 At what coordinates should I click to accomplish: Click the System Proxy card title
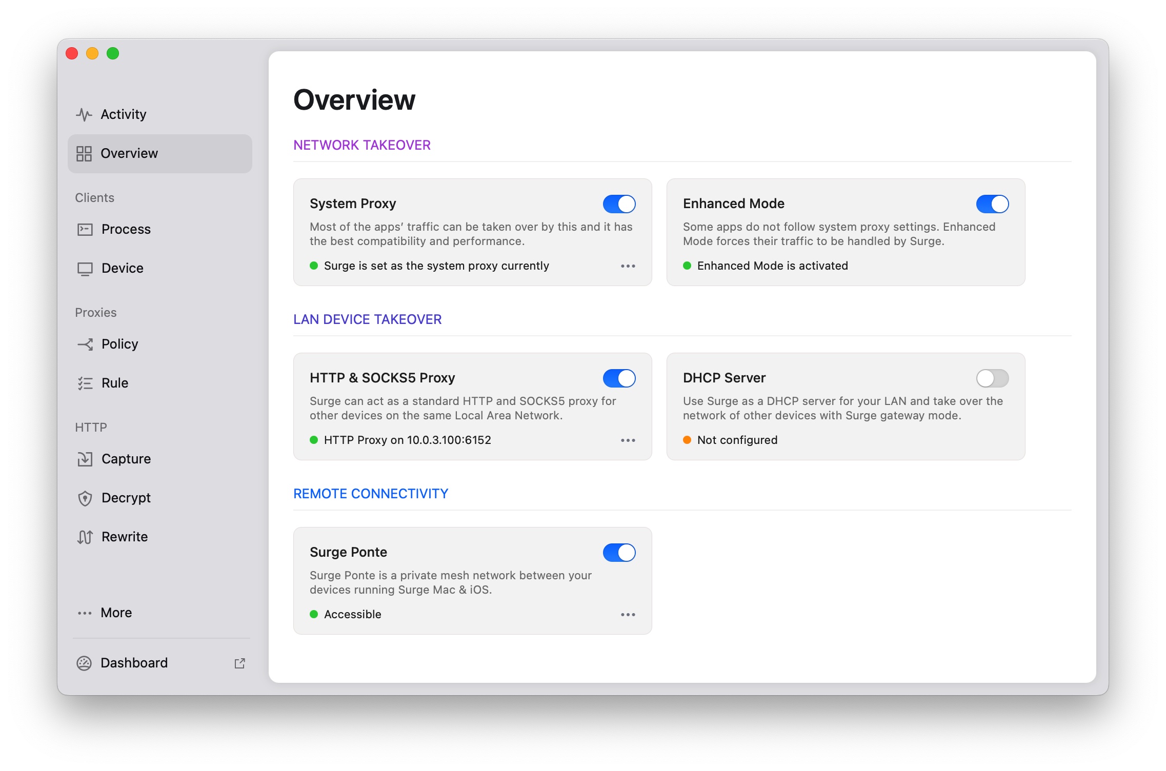(x=353, y=204)
